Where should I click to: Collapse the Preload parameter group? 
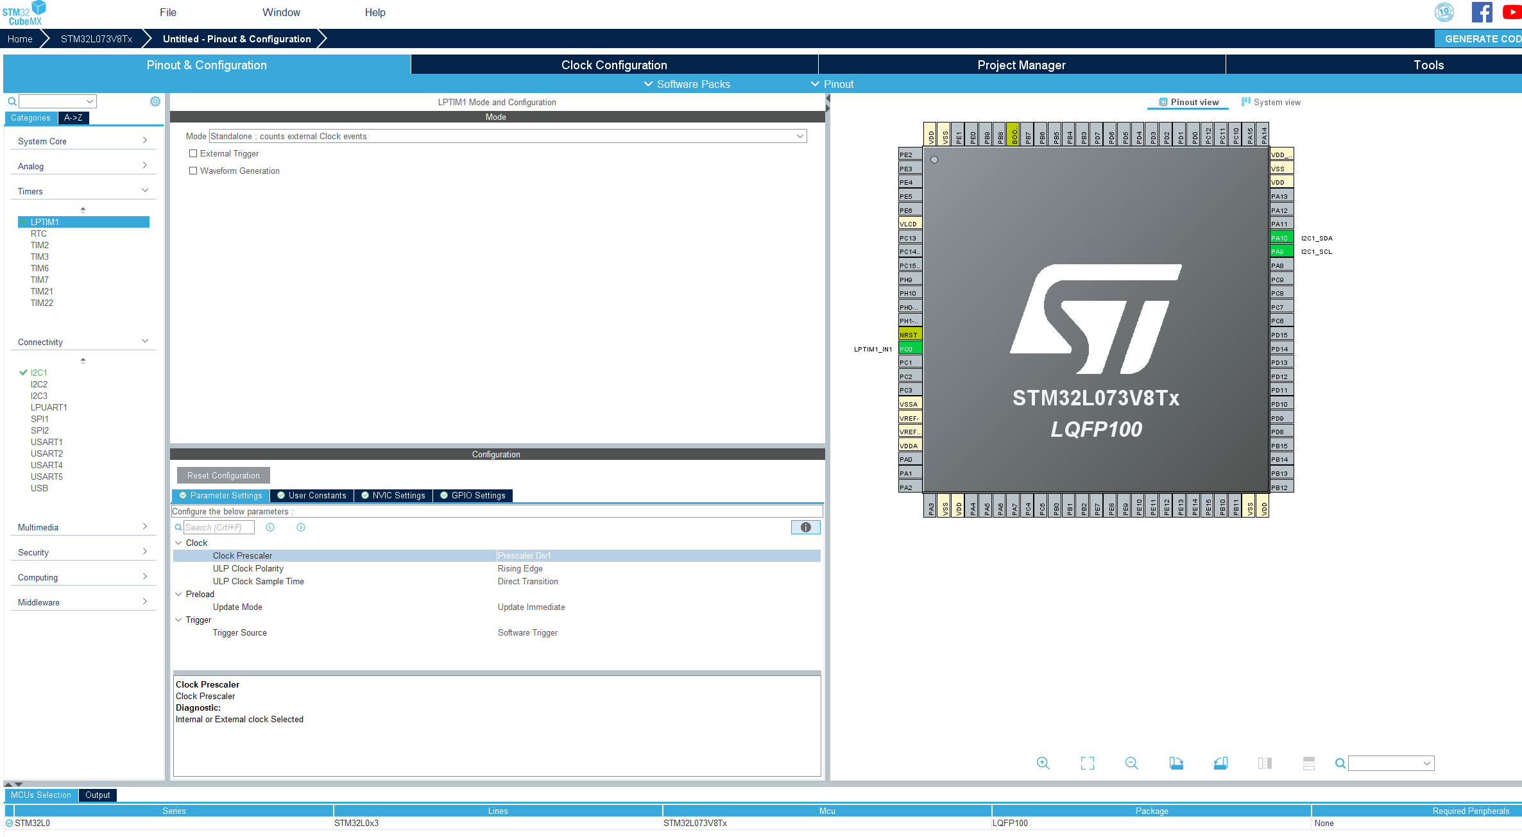pyautogui.click(x=178, y=594)
